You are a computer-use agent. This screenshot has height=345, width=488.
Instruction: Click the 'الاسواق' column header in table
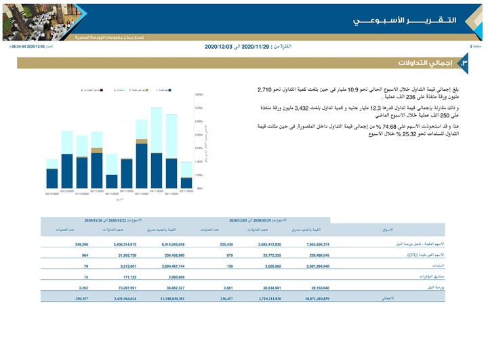coord(388,230)
